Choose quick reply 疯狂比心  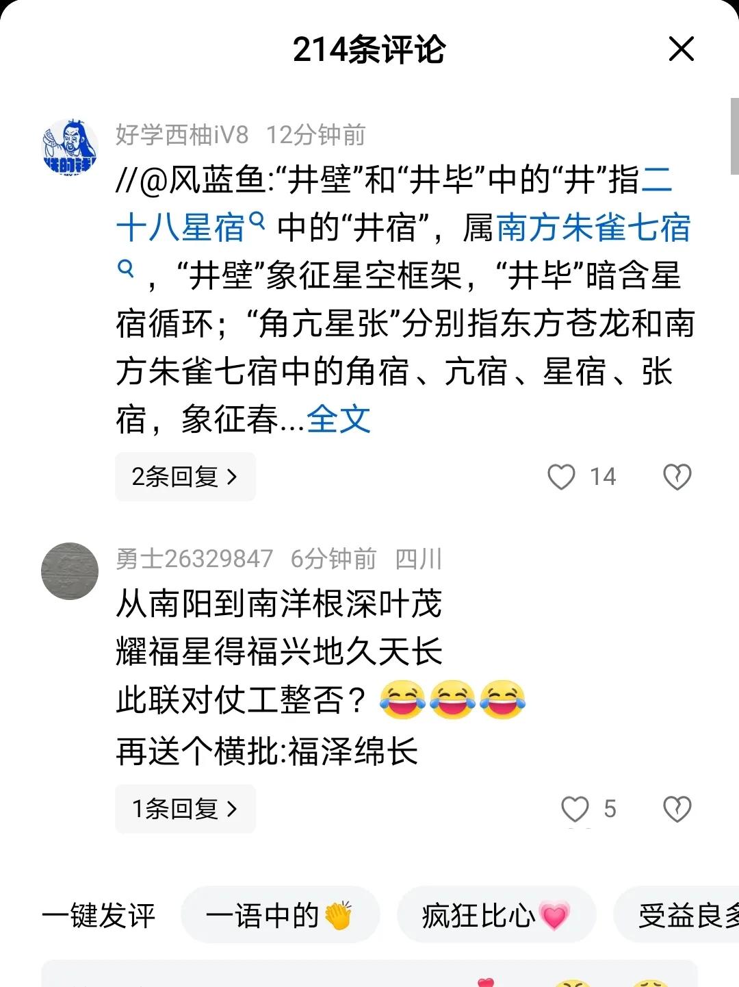click(x=497, y=915)
